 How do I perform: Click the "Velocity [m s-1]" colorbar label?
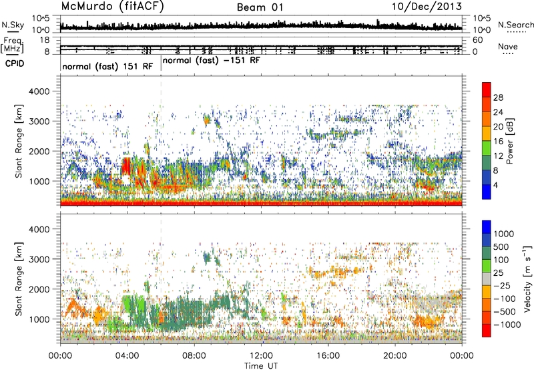pyautogui.click(x=527, y=279)
